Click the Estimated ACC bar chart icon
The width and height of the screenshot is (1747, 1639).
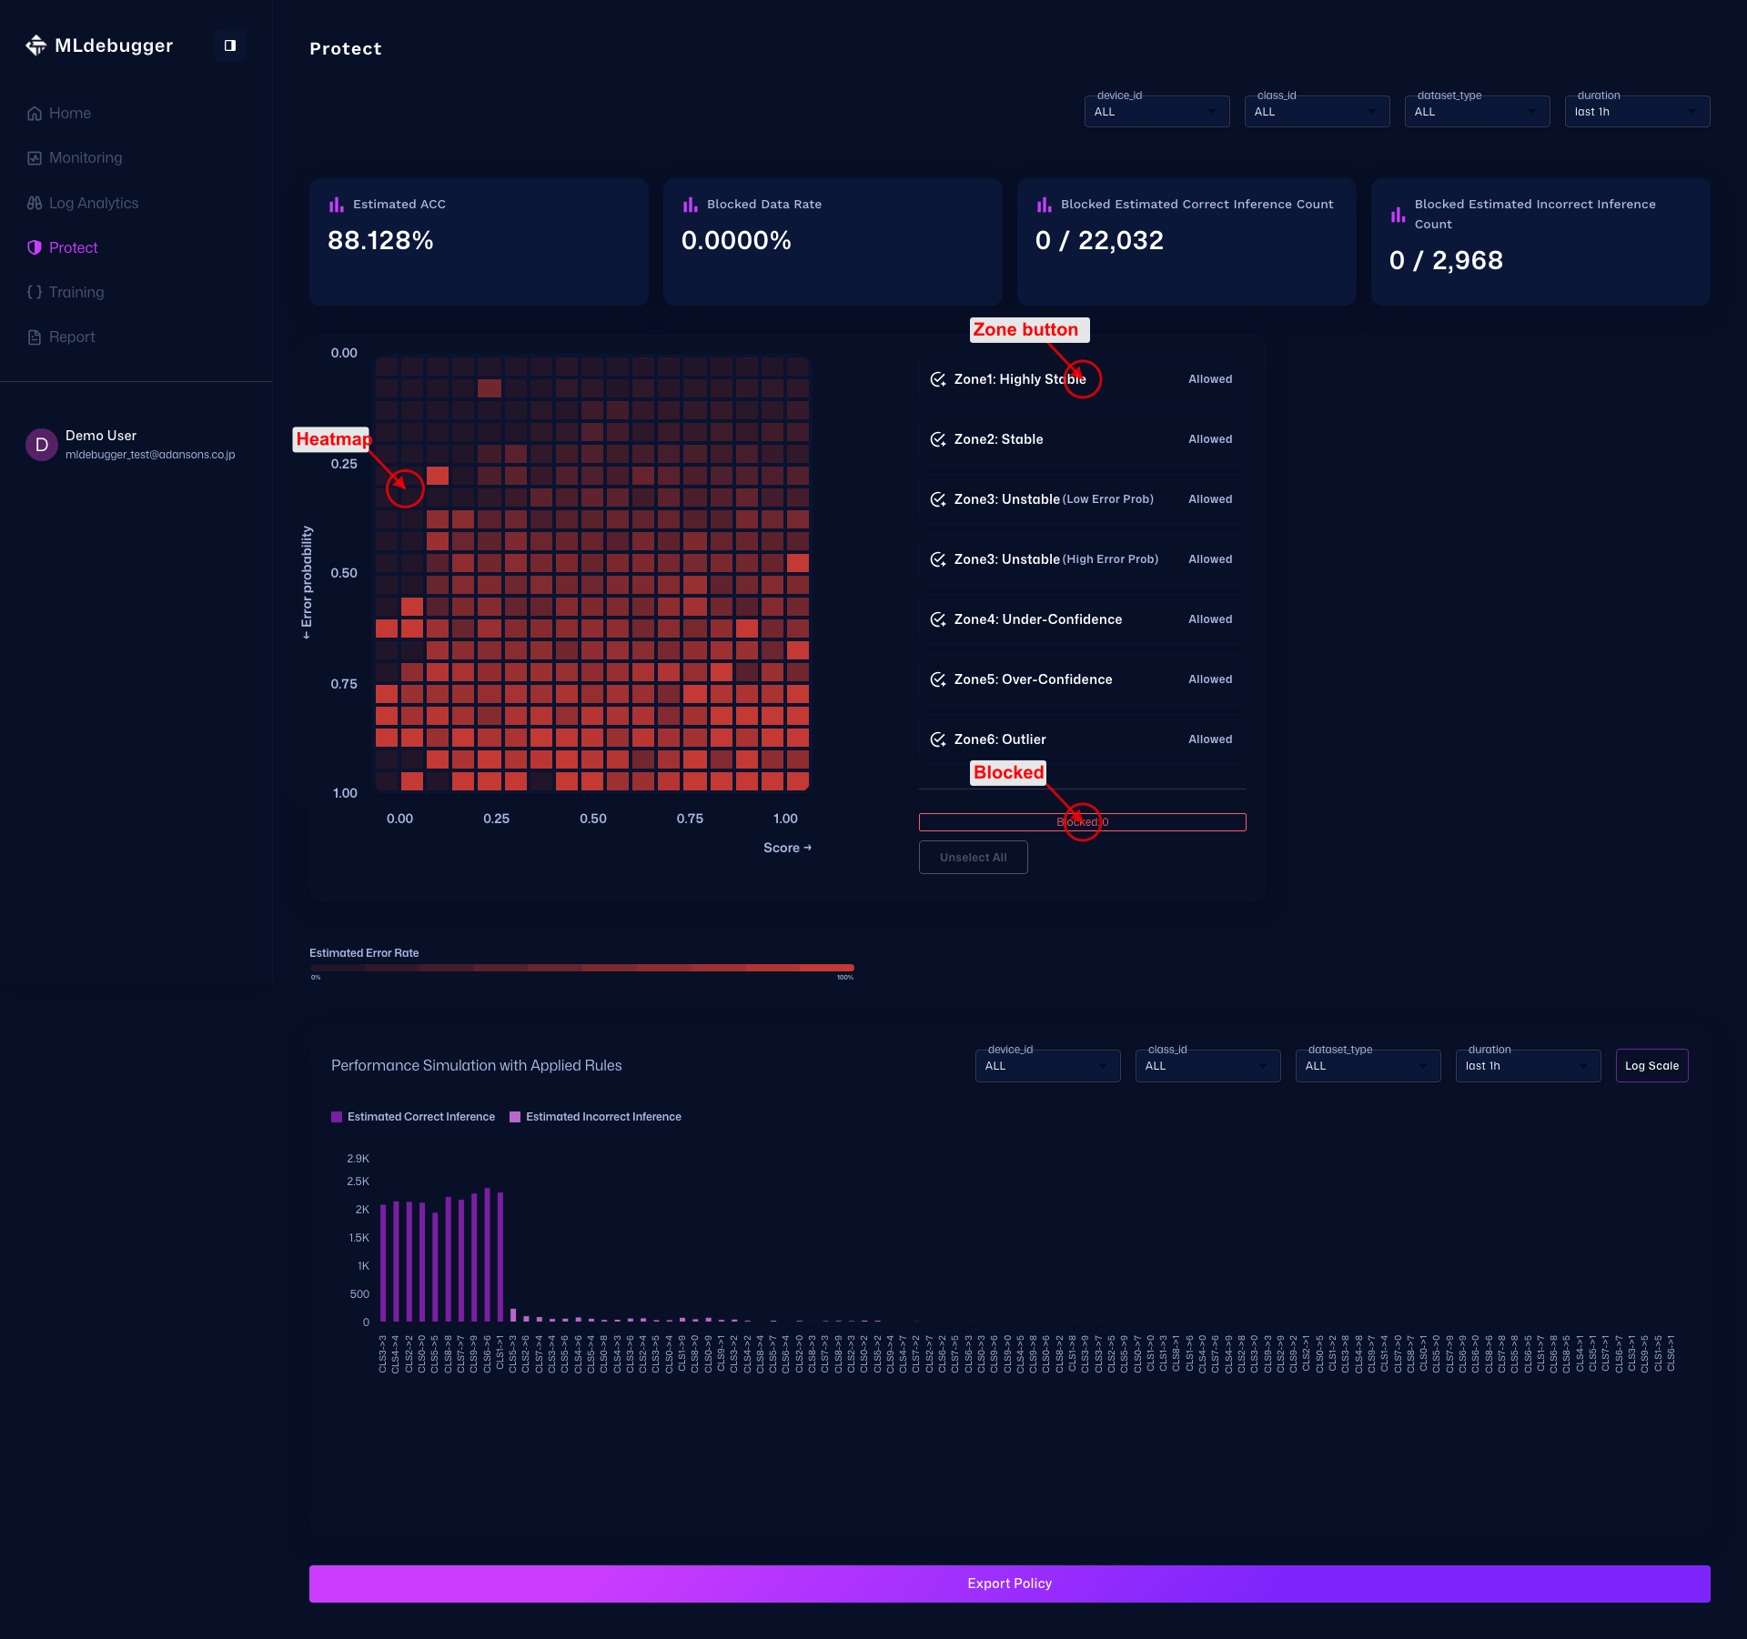pyautogui.click(x=337, y=205)
